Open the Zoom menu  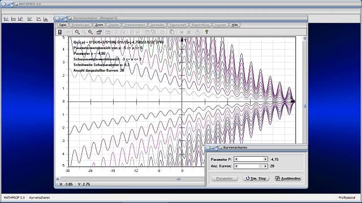pos(99,25)
